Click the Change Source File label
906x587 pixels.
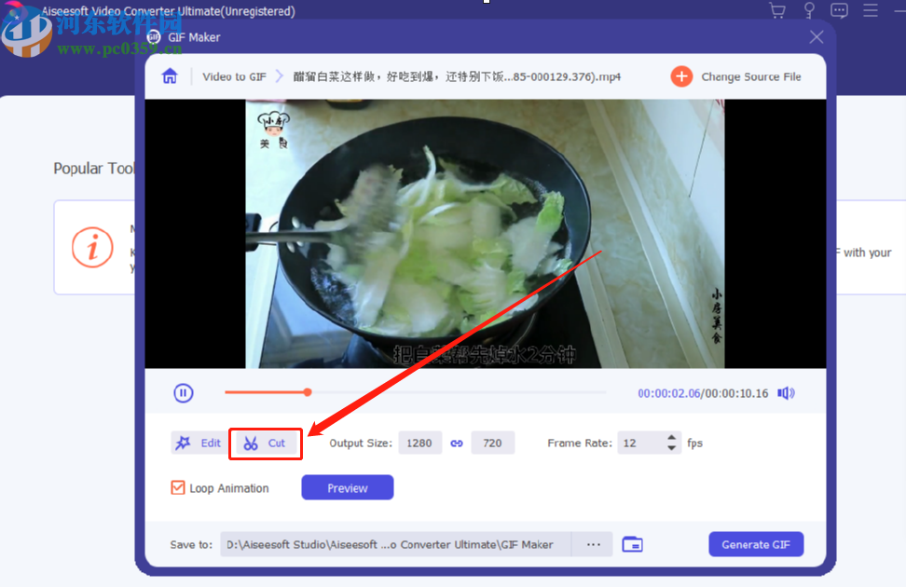750,76
